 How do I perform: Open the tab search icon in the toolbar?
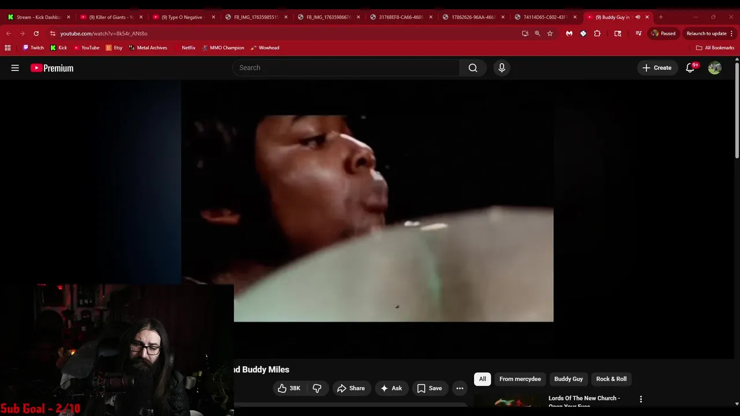click(617, 34)
